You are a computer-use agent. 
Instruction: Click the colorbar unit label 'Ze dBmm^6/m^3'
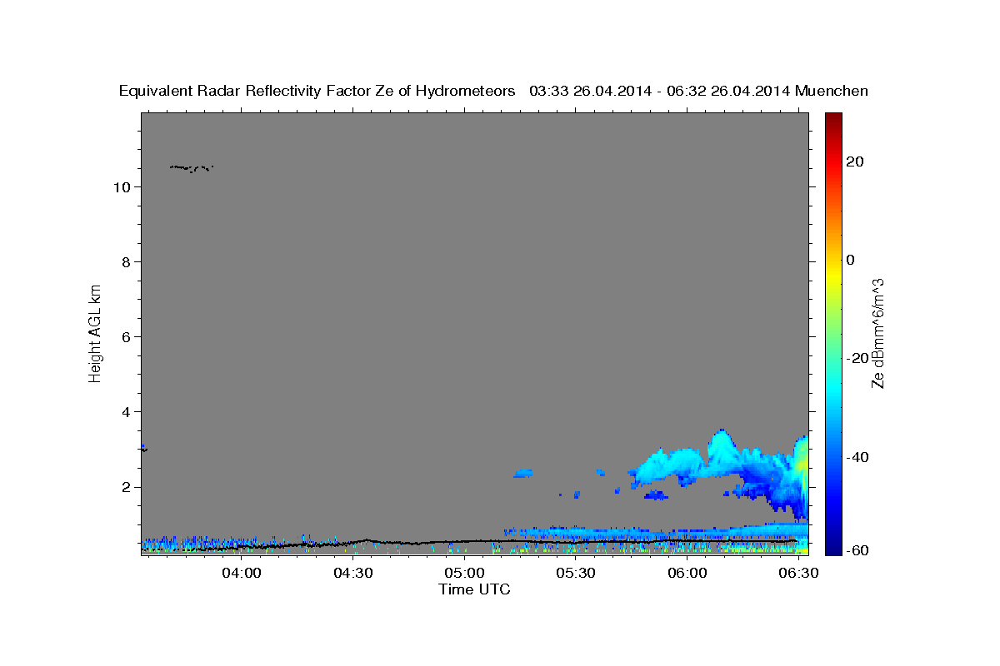coord(877,333)
